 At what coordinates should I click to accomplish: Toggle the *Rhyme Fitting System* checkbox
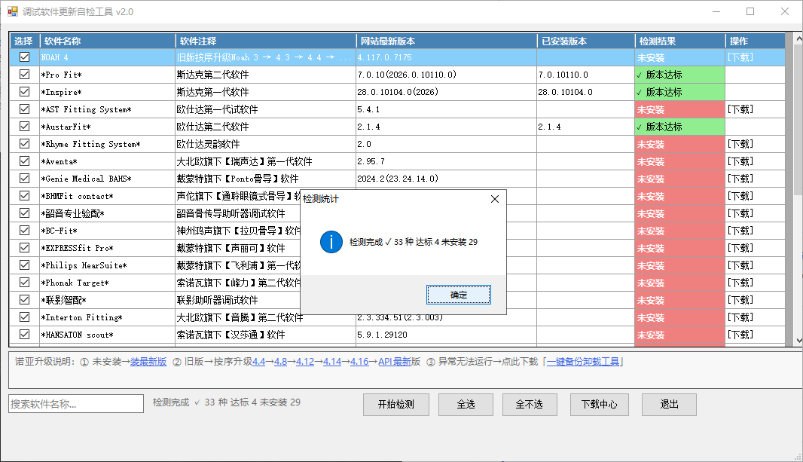click(x=24, y=143)
